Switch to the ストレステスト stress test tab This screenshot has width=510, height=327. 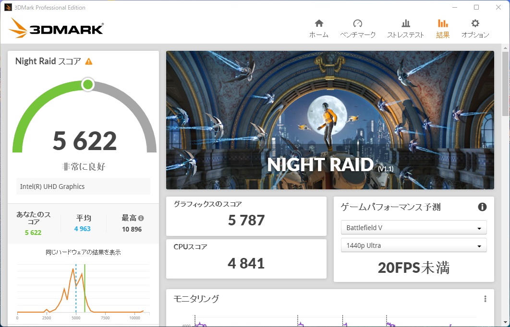(406, 29)
